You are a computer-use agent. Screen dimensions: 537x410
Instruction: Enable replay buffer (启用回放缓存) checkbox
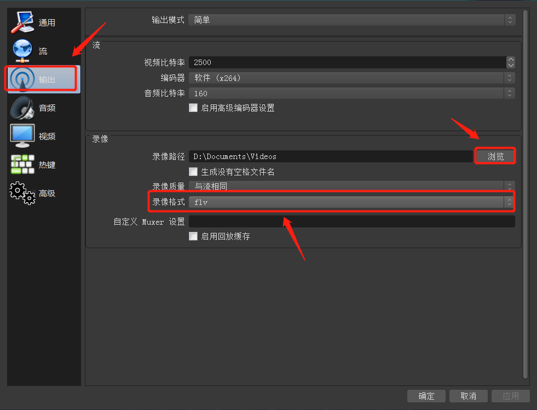[x=193, y=236]
